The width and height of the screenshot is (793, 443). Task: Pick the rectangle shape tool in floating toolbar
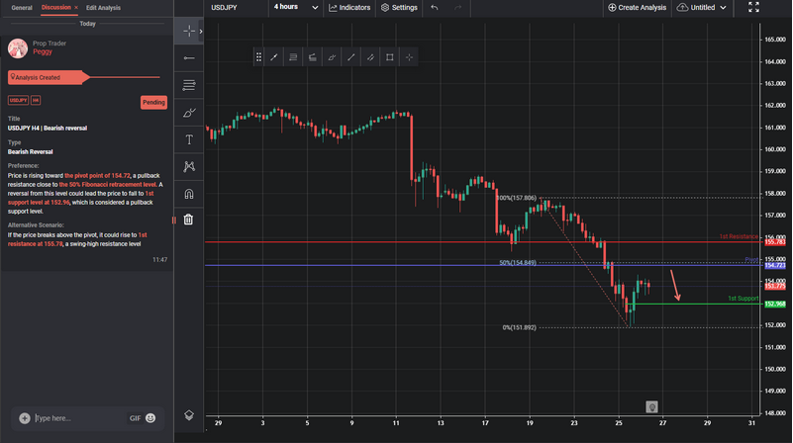pos(389,57)
